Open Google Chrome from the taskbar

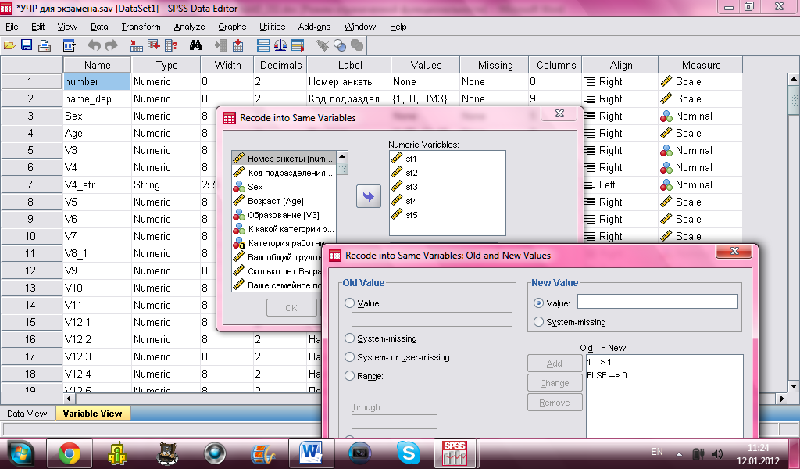70,453
